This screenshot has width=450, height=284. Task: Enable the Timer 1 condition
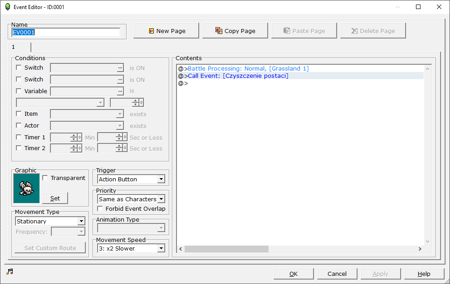pyautogui.click(x=19, y=137)
